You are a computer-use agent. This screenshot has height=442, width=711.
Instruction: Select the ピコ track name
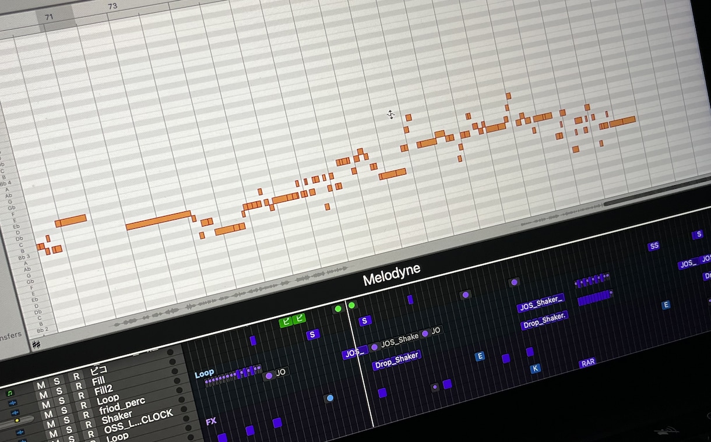point(99,369)
